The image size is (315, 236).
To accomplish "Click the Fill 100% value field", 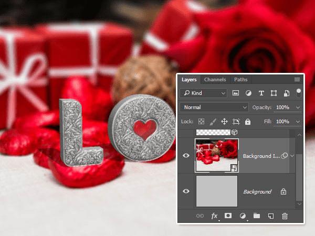I will pos(282,122).
